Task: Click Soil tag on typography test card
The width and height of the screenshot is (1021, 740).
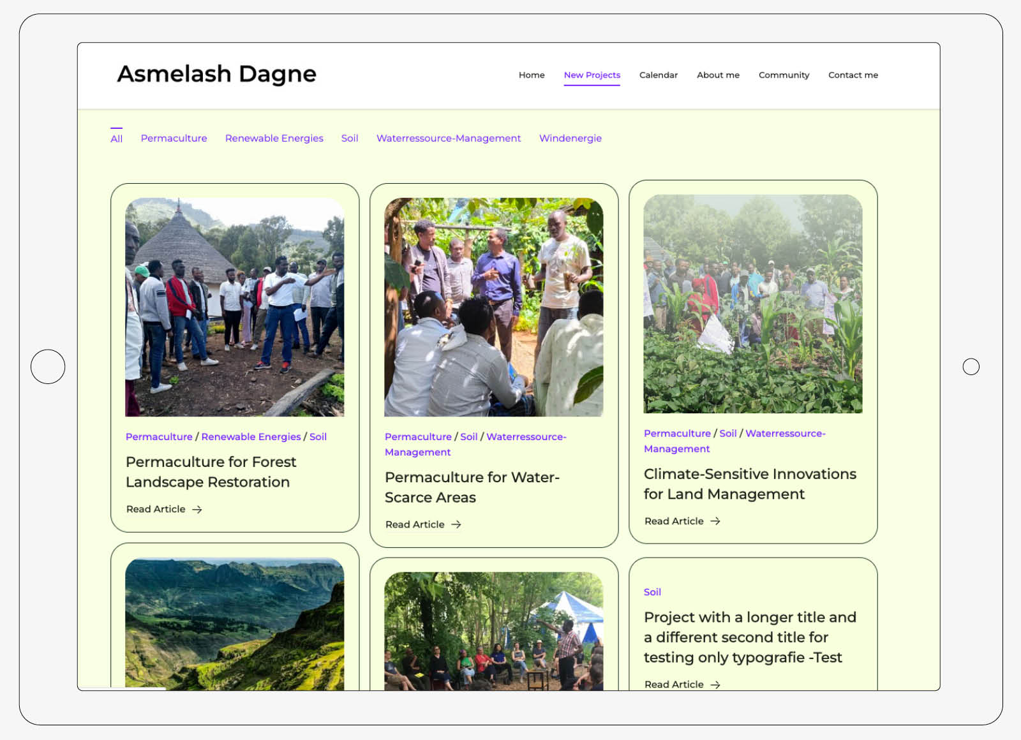Action: click(x=652, y=592)
